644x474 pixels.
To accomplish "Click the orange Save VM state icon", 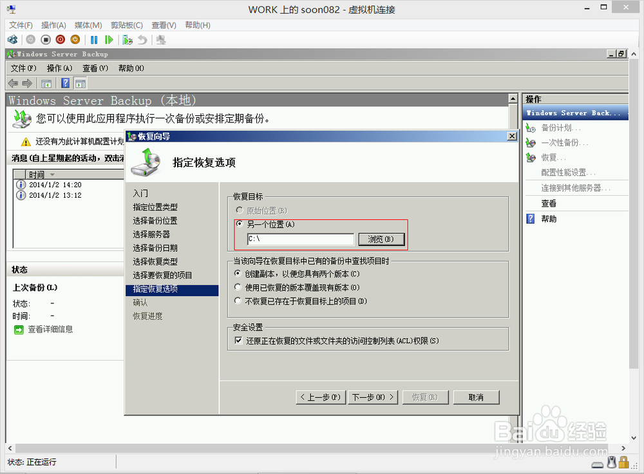I will (75, 40).
